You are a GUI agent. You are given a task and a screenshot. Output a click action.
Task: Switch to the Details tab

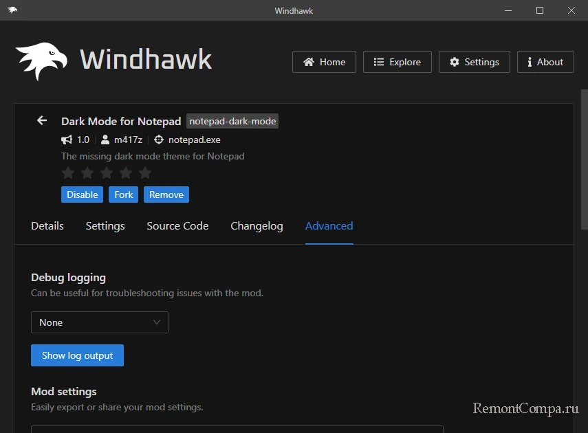pos(47,226)
